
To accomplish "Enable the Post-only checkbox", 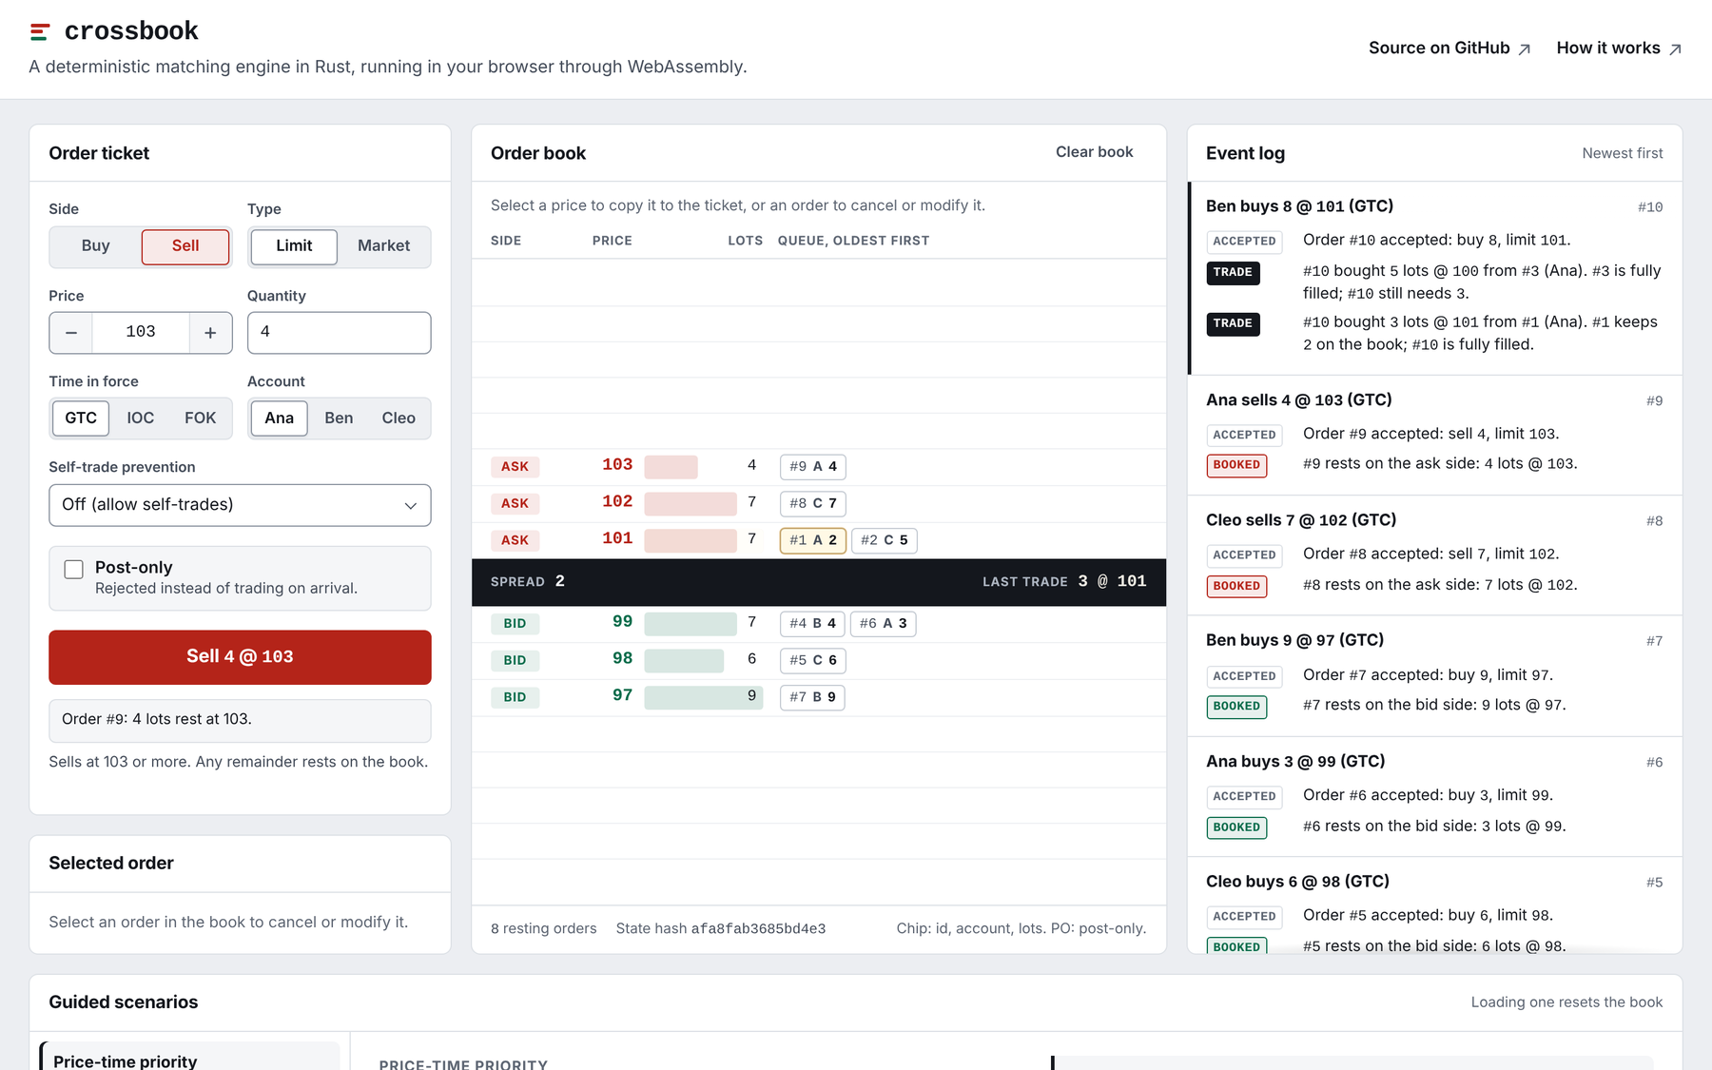I will (73, 569).
